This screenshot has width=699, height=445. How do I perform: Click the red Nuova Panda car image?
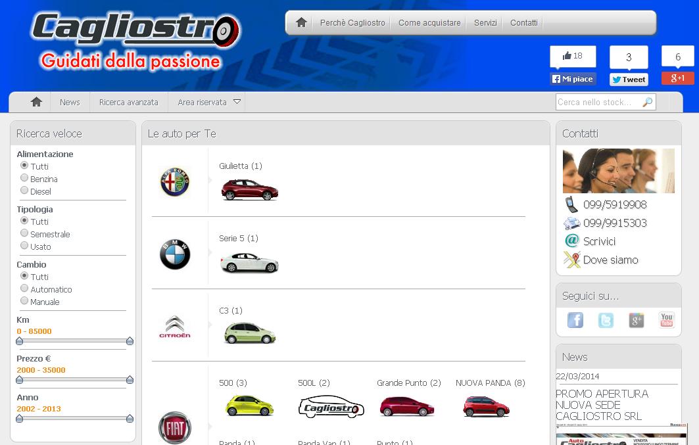pos(486,406)
